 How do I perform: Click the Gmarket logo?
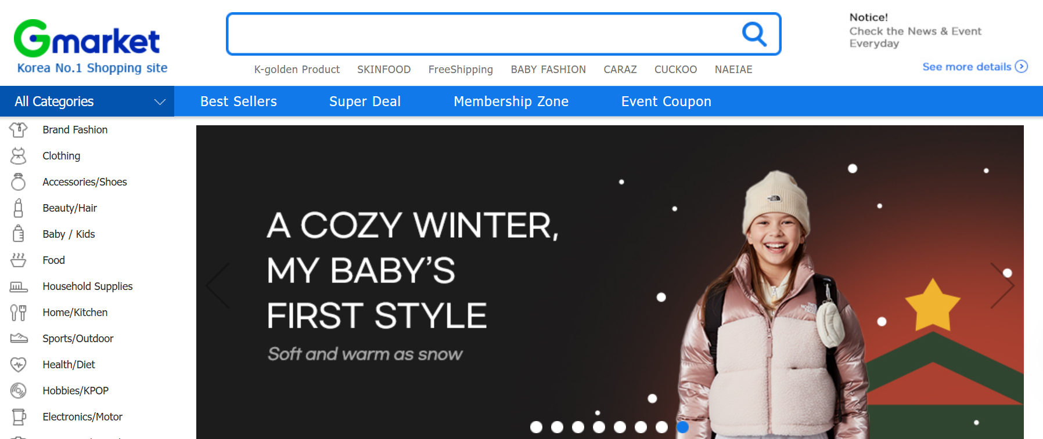[x=87, y=39]
